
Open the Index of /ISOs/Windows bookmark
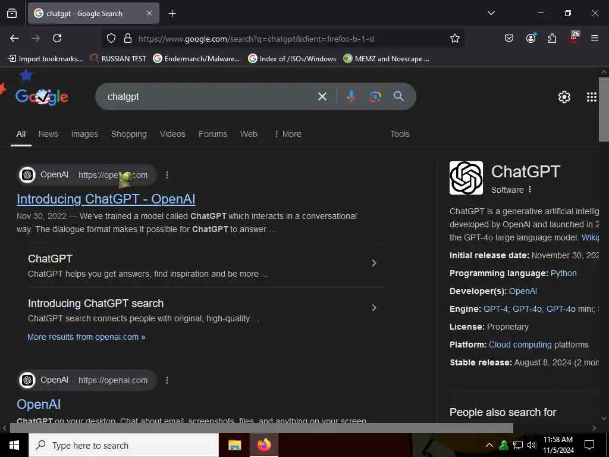coord(292,59)
